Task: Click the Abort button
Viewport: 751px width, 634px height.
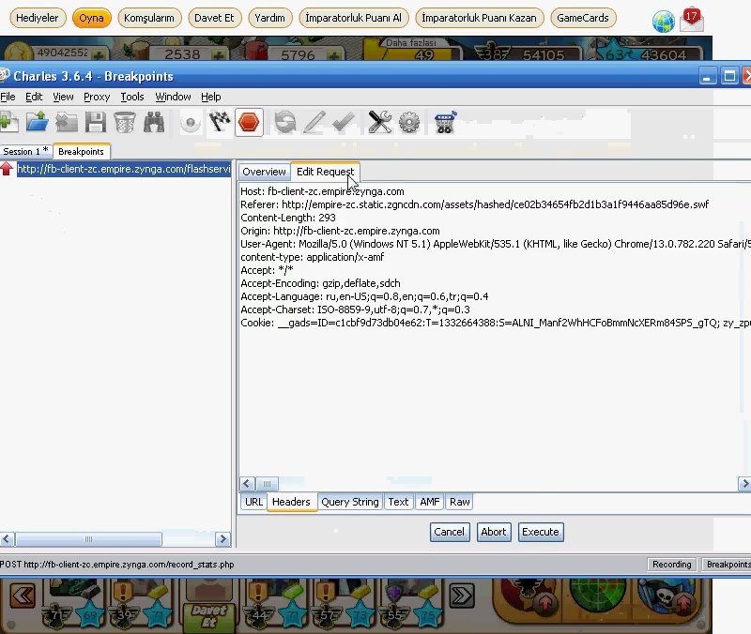Action: (494, 532)
